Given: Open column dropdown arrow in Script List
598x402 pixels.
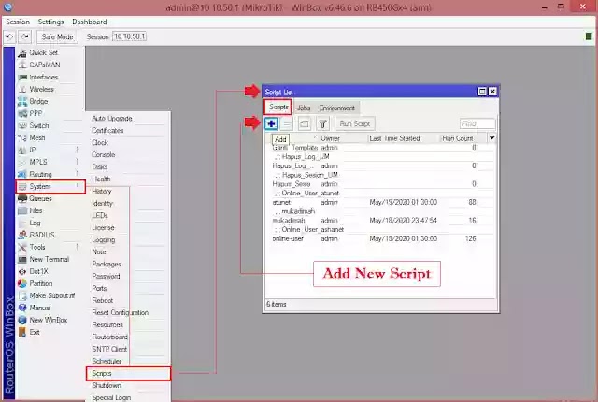Looking at the screenshot, I should click(x=491, y=138).
